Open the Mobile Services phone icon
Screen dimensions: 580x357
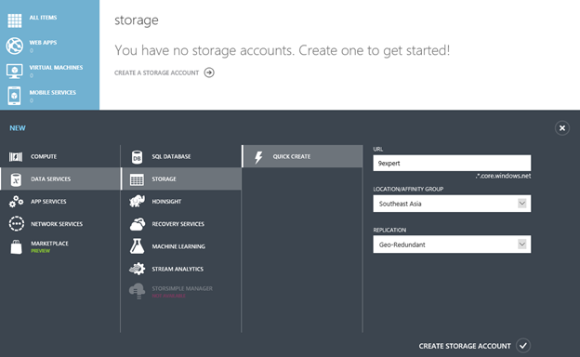point(15,96)
